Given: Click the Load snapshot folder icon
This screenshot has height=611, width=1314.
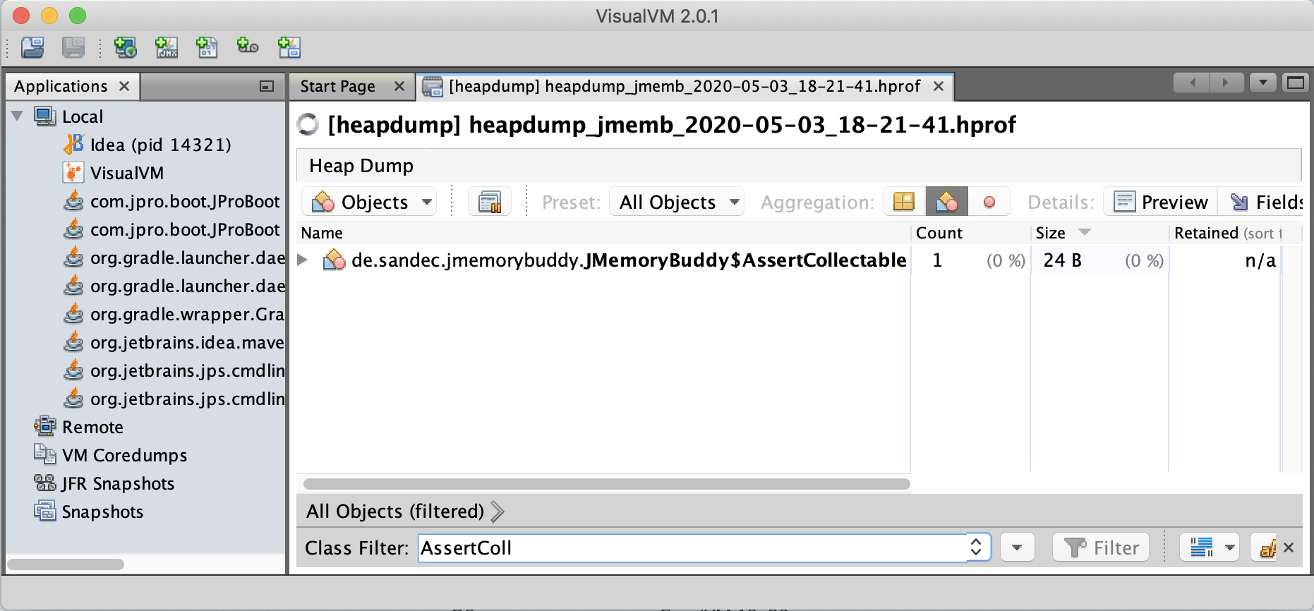Looking at the screenshot, I should [32, 47].
